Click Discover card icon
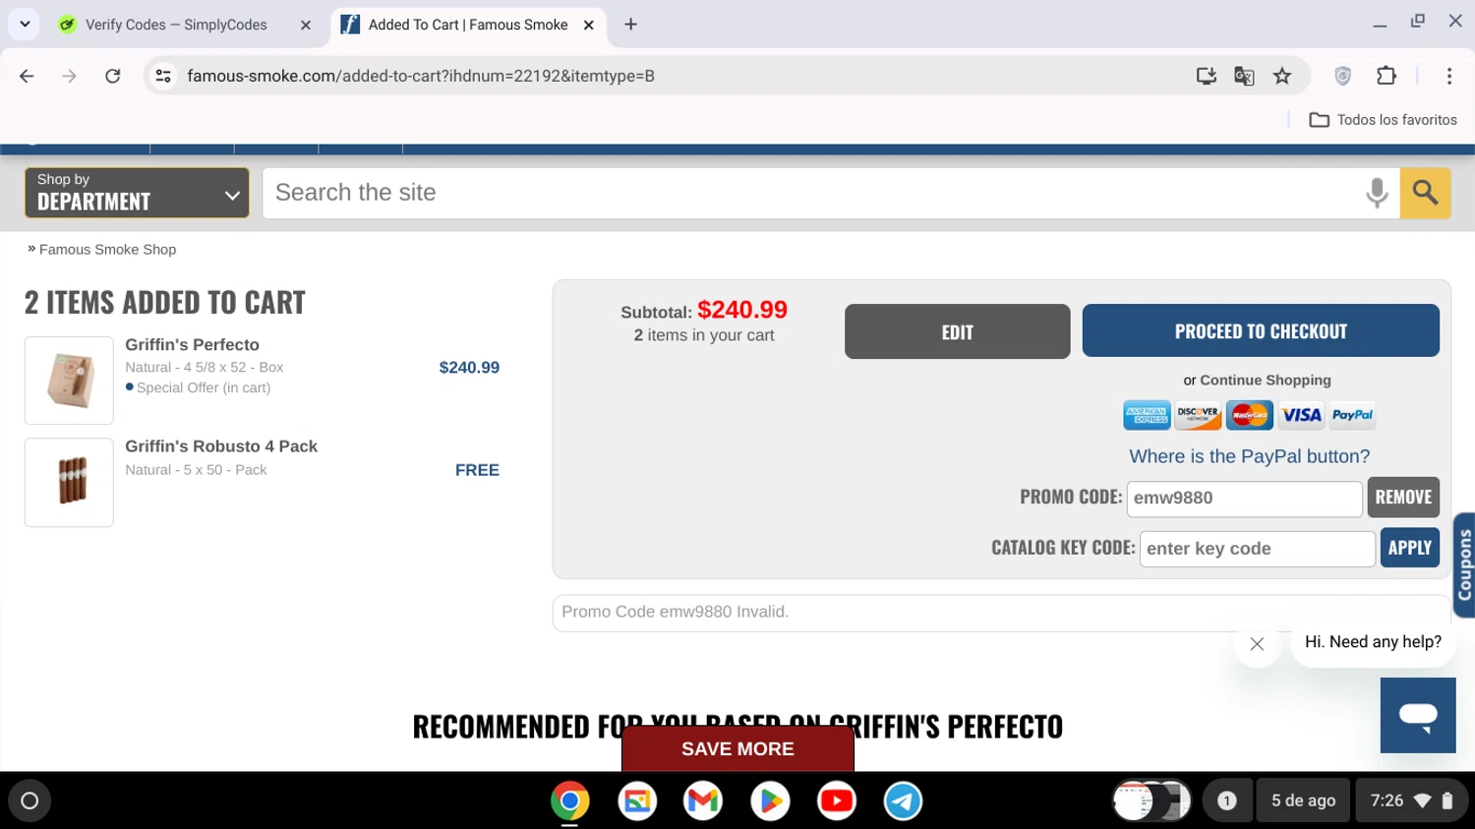The height and width of the screenshot is (829, 1475). [x=1198, y=415]
